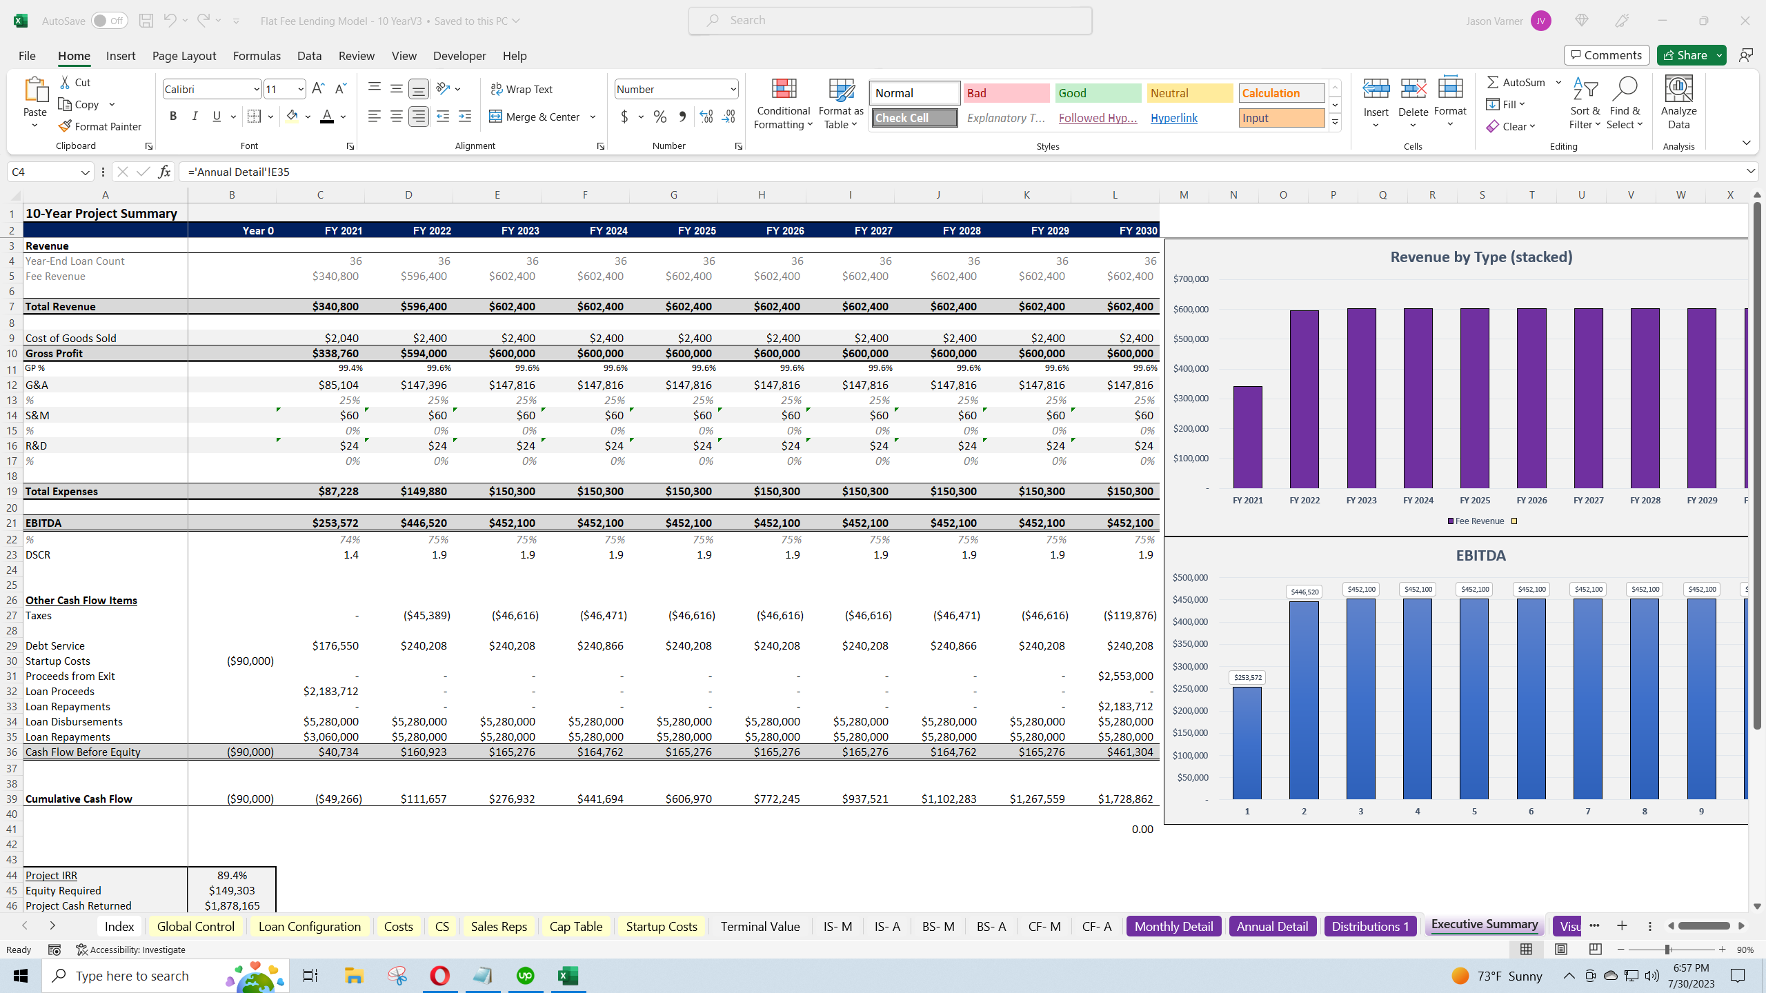Open the Number format dropdown
The width and height of the screenshot is (1766, 993).
pyautogui.click(x=733, y=89)
